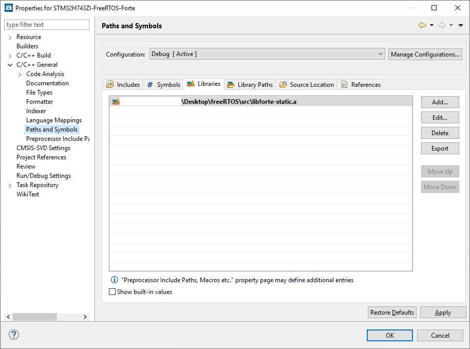Open the back history dropdown arrow
470x349 pixels.
(x=431, y=26)
